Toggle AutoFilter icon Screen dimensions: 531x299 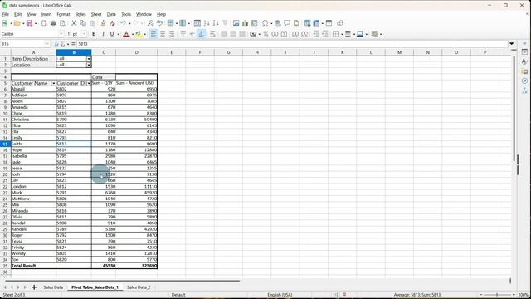tap(225, 23)
